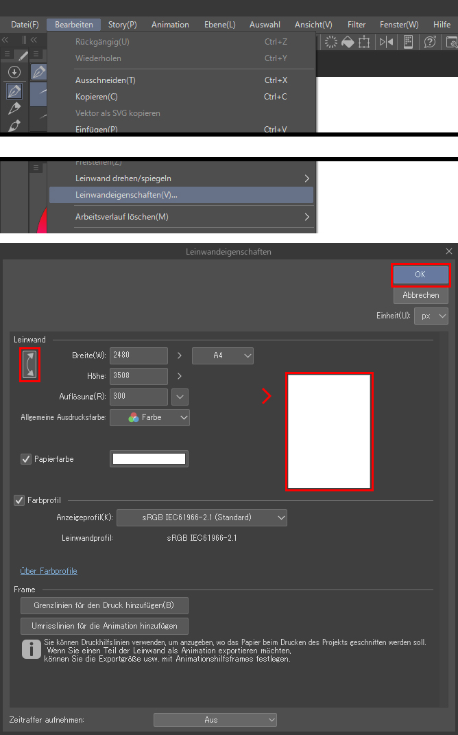Click the pencil tab icon above tool palette
458x735 pixels.
point(23,56)
